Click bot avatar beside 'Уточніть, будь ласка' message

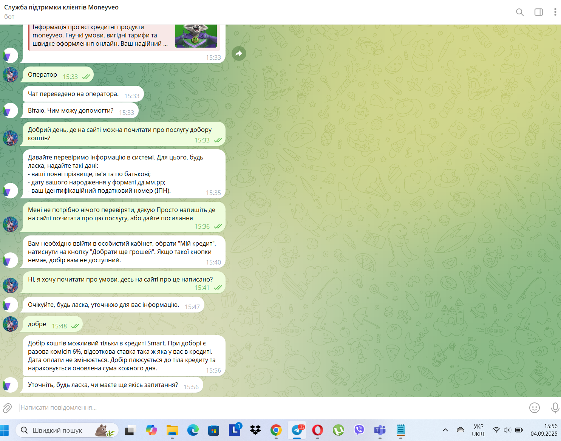click(10, 385)
